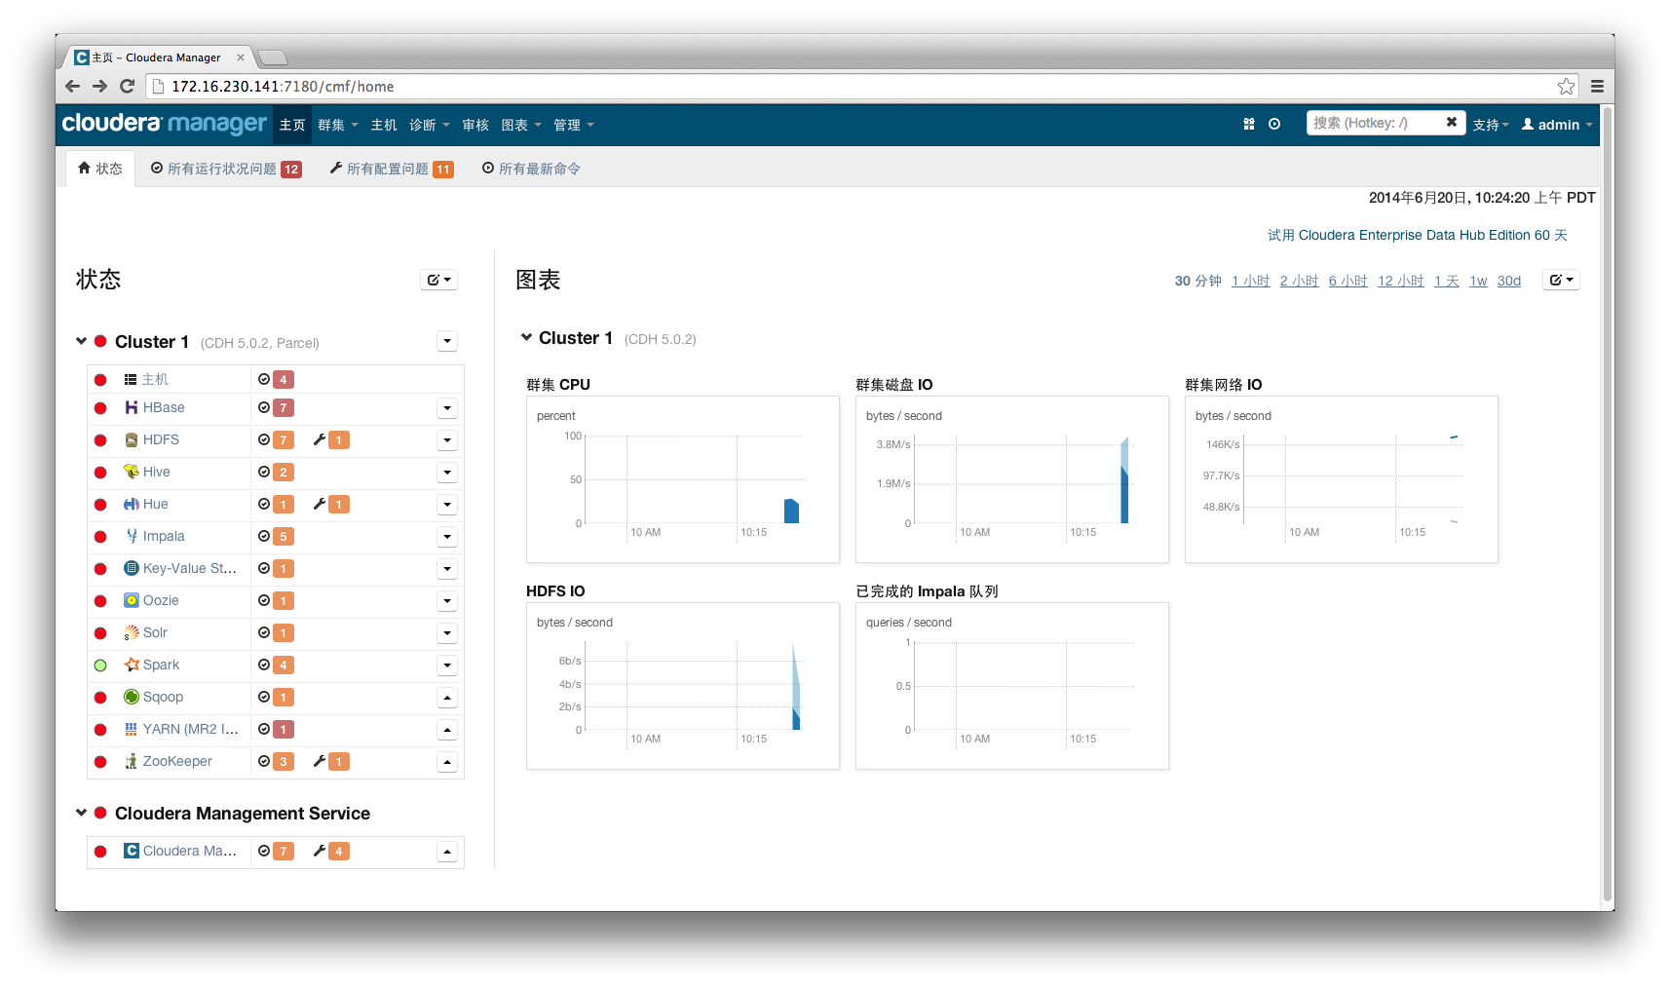Open the 支持 support menu
This screenshot has width=1670, height=988.
point(1491,125)
